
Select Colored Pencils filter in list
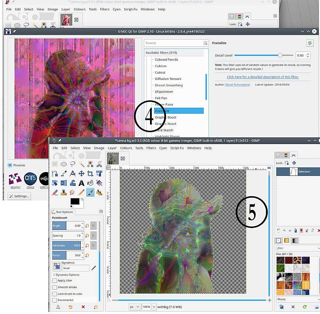tap(167, 60)
